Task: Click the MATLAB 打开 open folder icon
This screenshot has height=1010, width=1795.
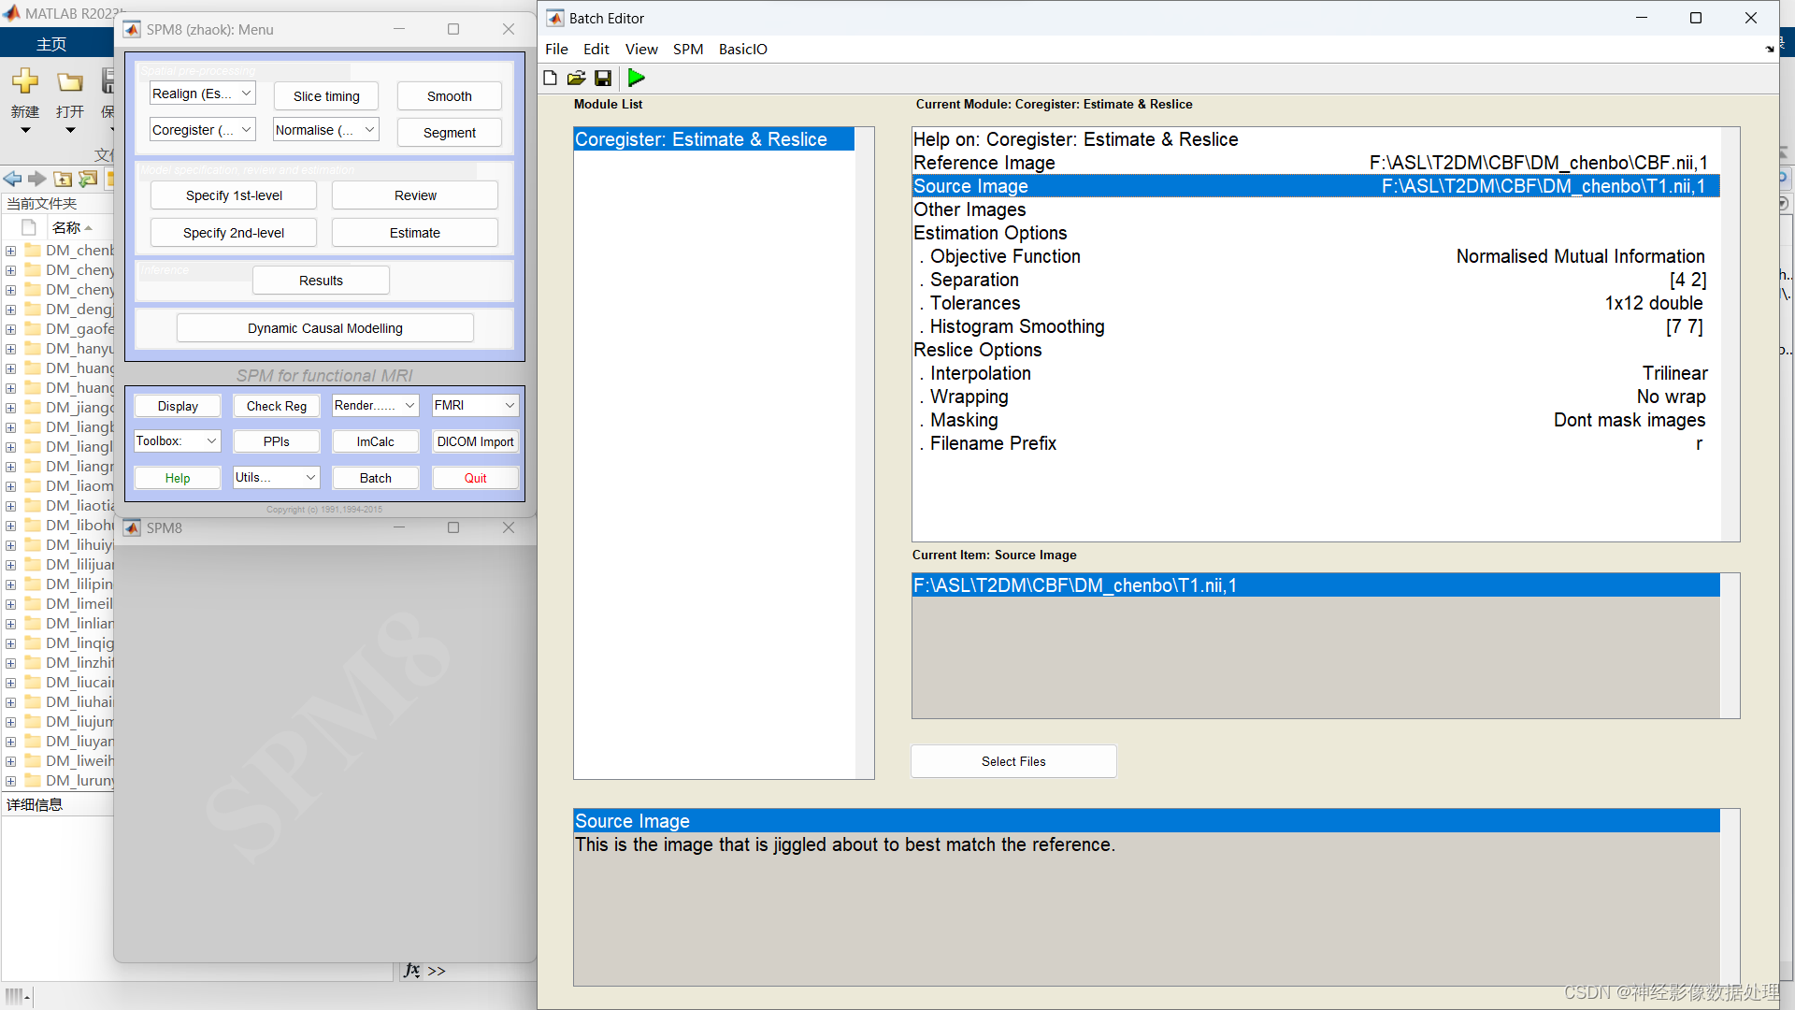Action: pos(70,82)
